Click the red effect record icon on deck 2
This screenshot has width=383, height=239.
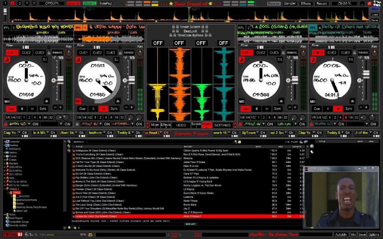(240, 124)
